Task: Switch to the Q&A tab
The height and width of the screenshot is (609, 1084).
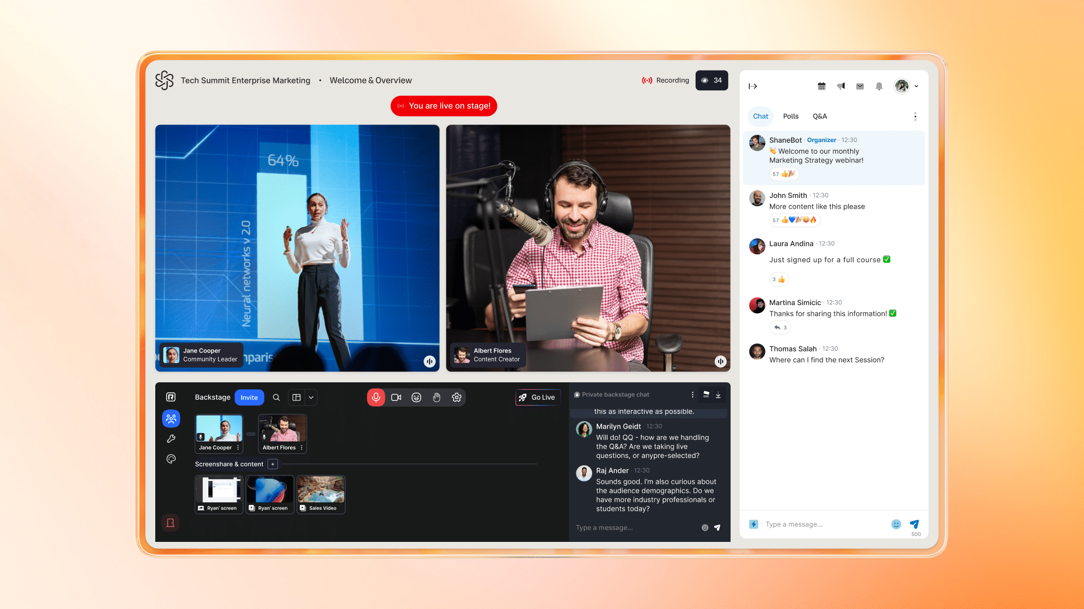Action: coord(820,116)
